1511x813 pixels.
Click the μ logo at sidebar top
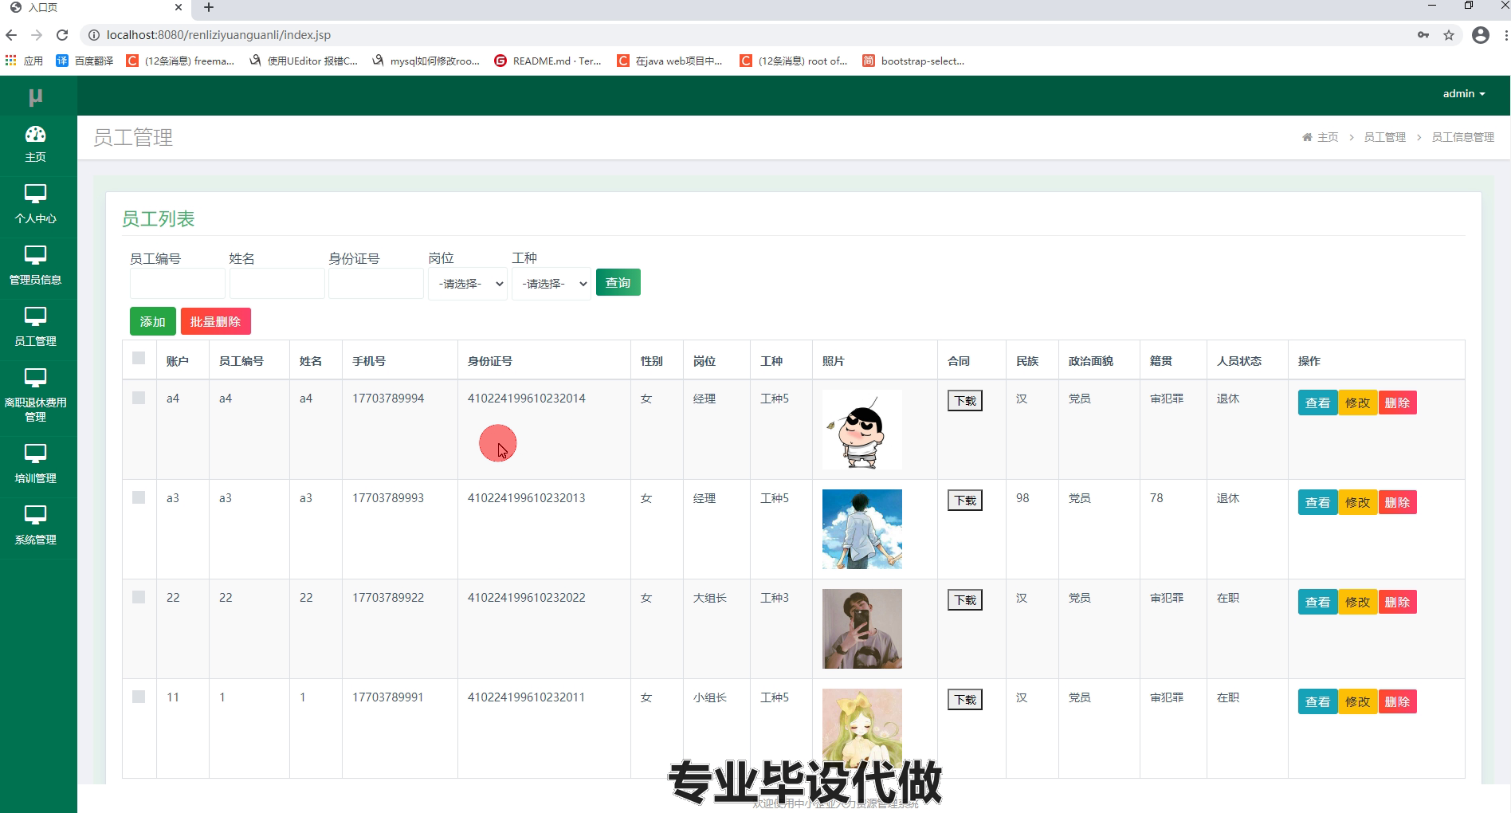35,96
